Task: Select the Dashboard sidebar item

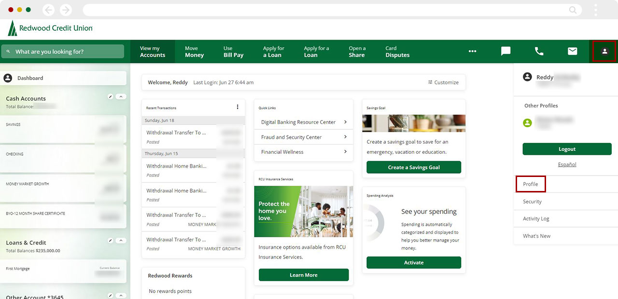Action: point(63,78)
